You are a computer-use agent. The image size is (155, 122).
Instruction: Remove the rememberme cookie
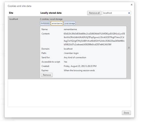point(47,75)
